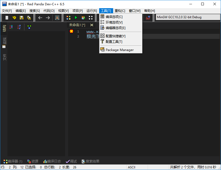221x170 pixels.
Task: Create a new file using the toolbar icon
Action: point(7,17)
